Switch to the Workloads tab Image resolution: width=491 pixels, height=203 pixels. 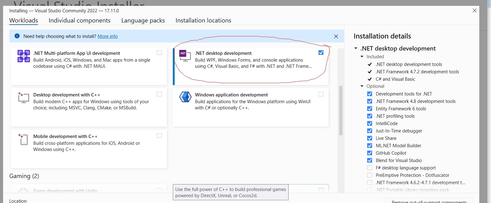click(x=24, y=20)
